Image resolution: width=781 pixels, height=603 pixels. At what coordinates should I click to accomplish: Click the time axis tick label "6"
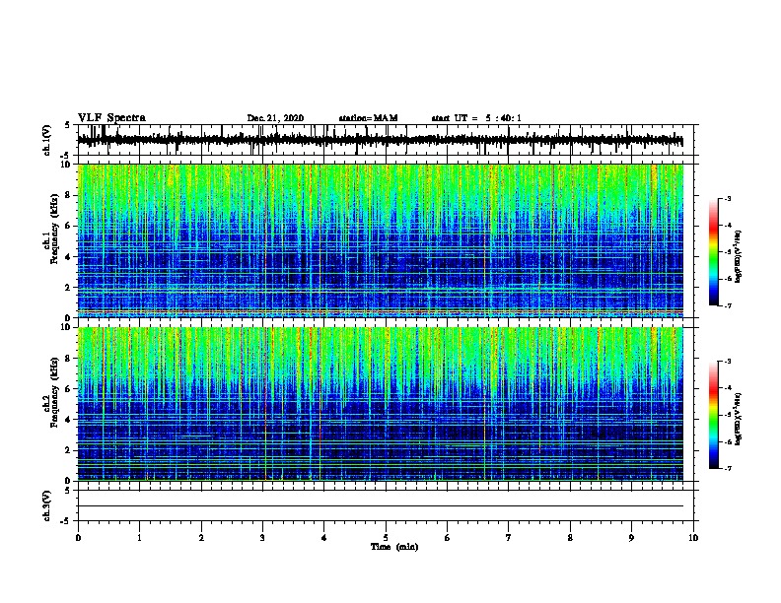[448, 538]
